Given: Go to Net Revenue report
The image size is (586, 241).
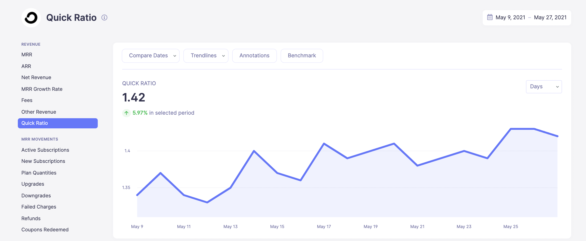Looking at the screenshot, I should [36, 77].
